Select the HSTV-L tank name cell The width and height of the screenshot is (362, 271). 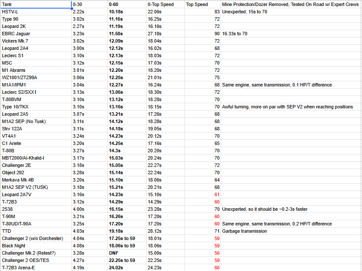tap(36, 12)
